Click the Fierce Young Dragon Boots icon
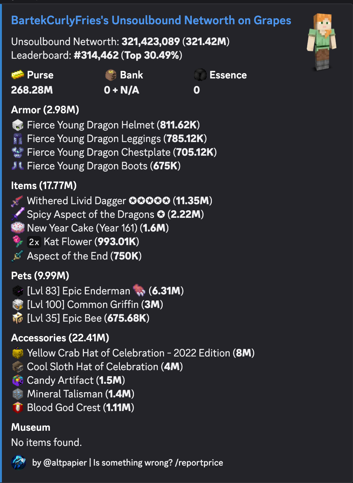 tap(18, 166)
